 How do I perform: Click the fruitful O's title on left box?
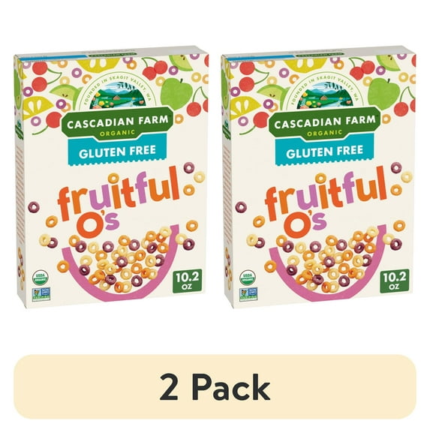pos(118,200)
